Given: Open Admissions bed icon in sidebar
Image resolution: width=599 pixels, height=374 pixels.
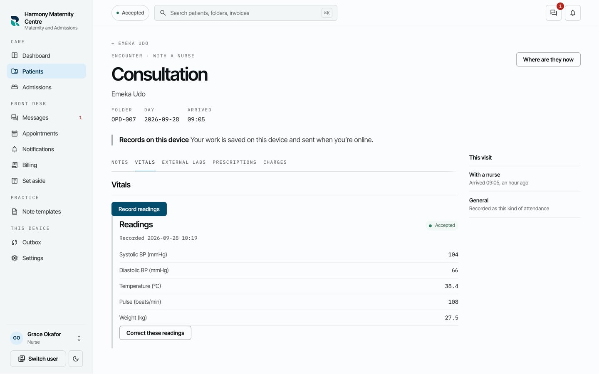Looking at the screenshot, I should pyautogui.click(x=15, y=87).
